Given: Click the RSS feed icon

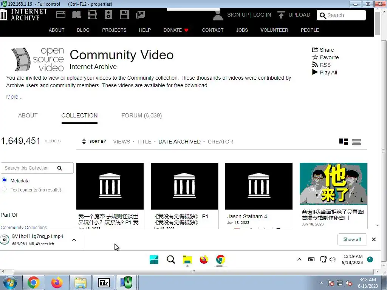Looking at the screenshot, I should point(315,65).
